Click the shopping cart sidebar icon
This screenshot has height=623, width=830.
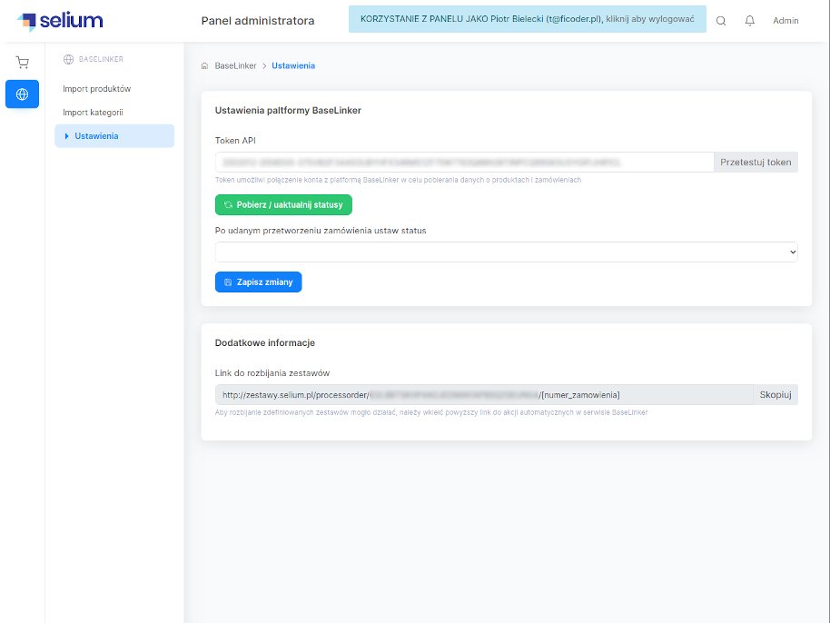coord(22,63)
